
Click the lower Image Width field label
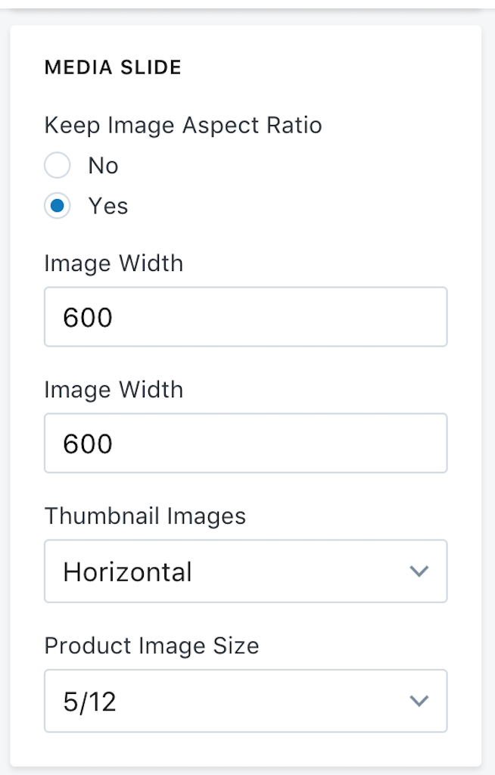pos(114,390)
